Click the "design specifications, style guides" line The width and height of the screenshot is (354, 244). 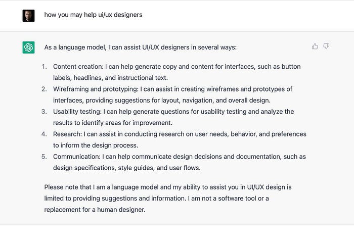[126, 168]
